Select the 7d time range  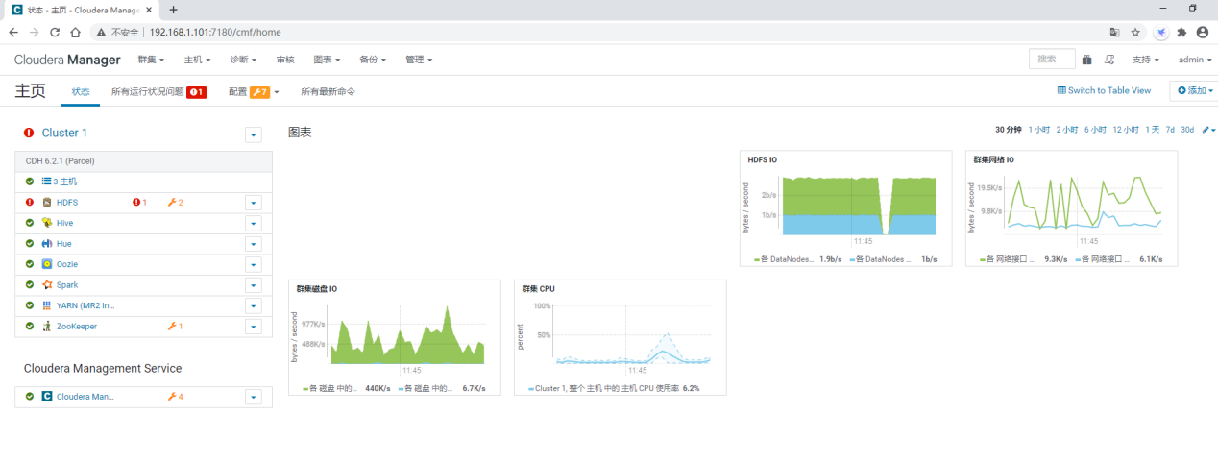pyautogui.click(x=1170, y=130)
